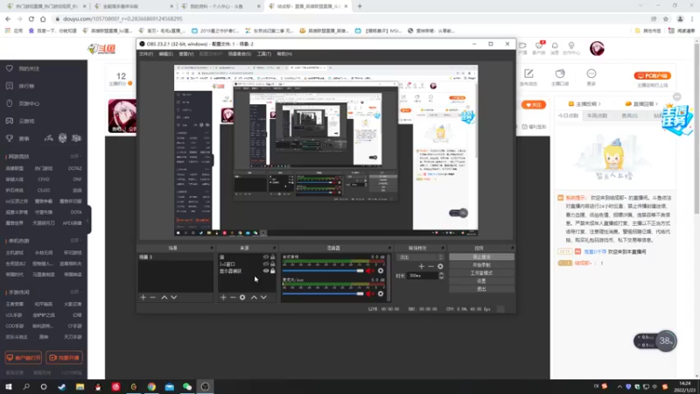Viewport: 700px width, 394px height.
Task: Open the 查看(V) menu in OBS
Action: [186, 54]
